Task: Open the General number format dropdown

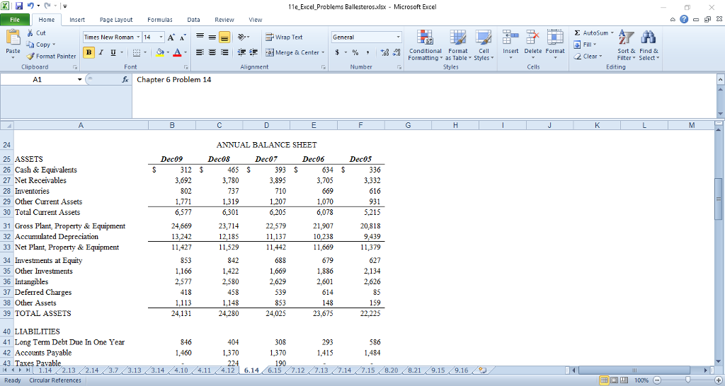Action: [398, 37]
